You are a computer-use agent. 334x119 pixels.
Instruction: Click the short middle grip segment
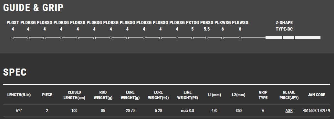[289, 38]
